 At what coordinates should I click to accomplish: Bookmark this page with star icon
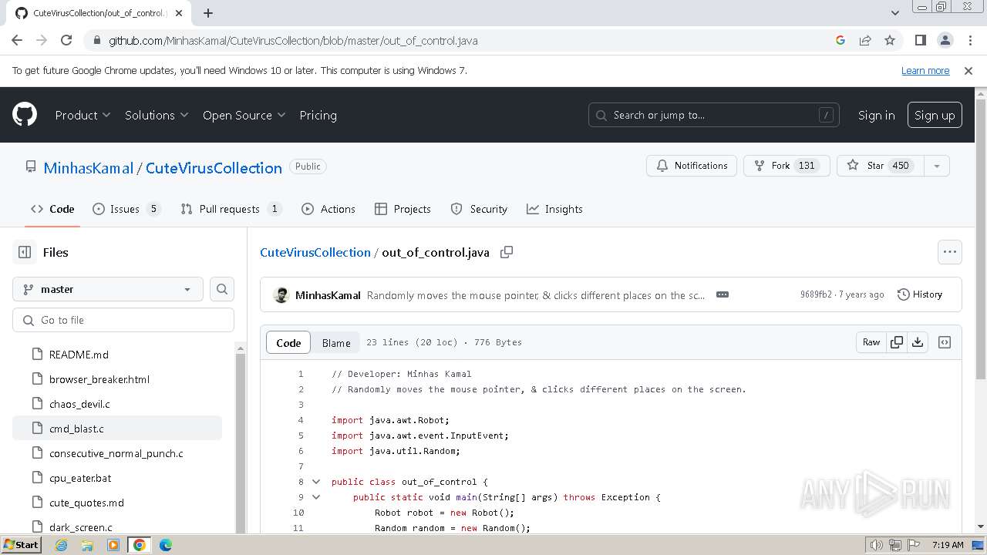(890, 40)
